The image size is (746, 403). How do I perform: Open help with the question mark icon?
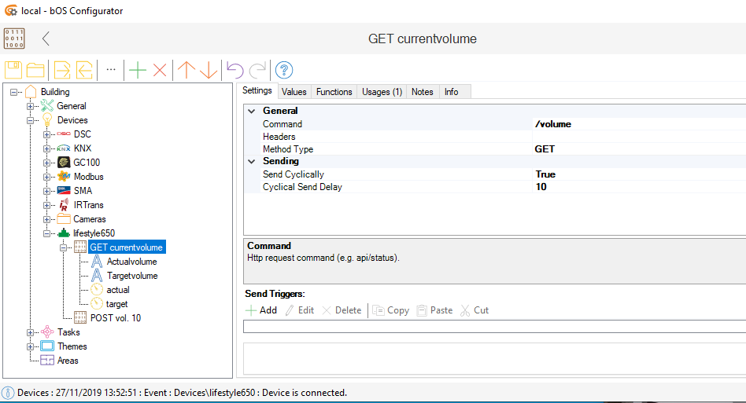tap(284, 70)
